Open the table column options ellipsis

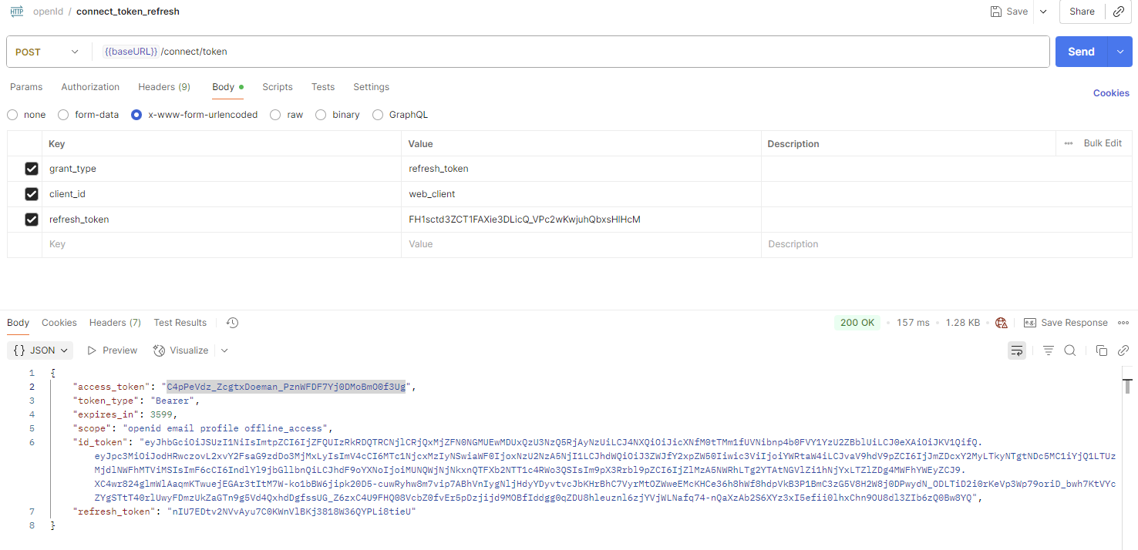point(1069,143)
